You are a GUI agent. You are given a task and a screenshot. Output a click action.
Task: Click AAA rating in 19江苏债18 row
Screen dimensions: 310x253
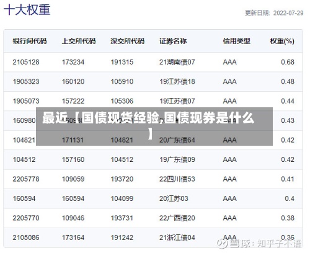(x=229, y=81)
